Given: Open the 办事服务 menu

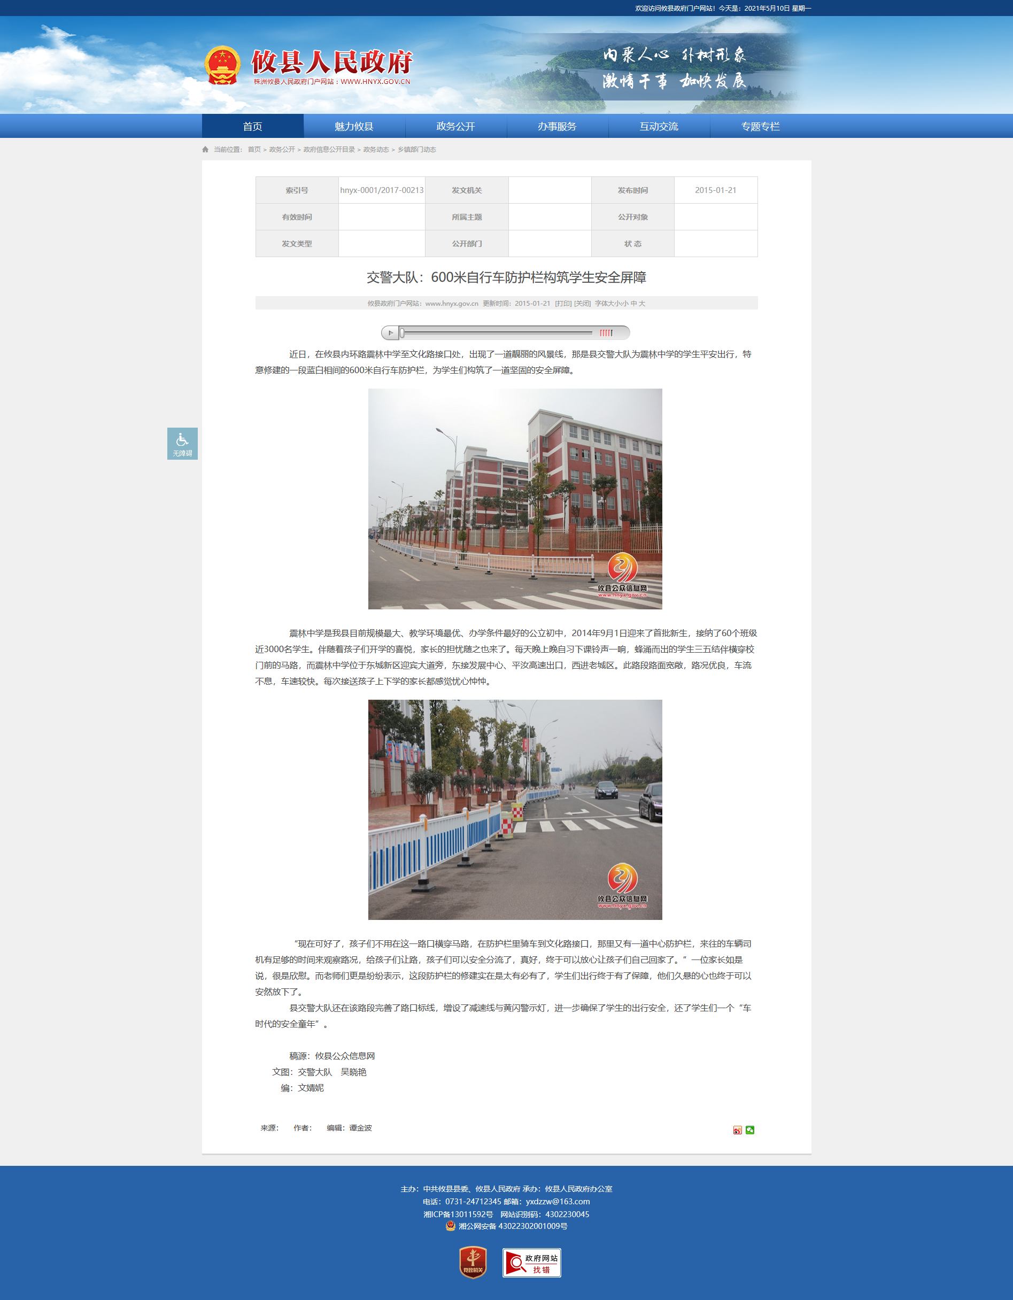Looking at the screenshot, I should pos(557,126).
